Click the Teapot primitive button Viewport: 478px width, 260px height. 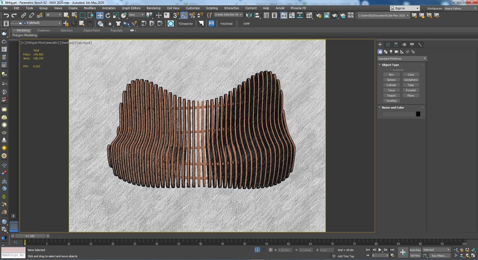coord(391,95)
